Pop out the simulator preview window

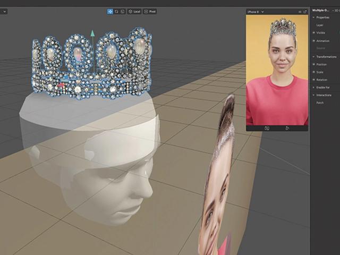[305, 12]
